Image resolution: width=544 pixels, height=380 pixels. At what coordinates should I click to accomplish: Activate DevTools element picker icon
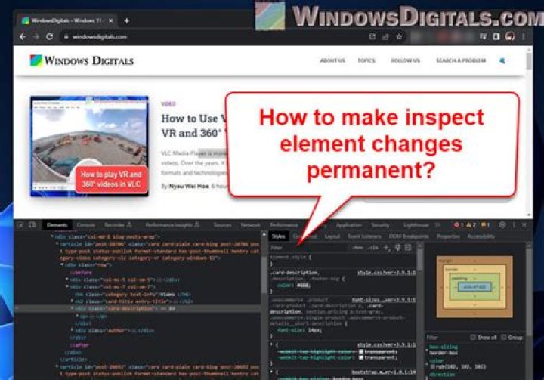[20, 225]
